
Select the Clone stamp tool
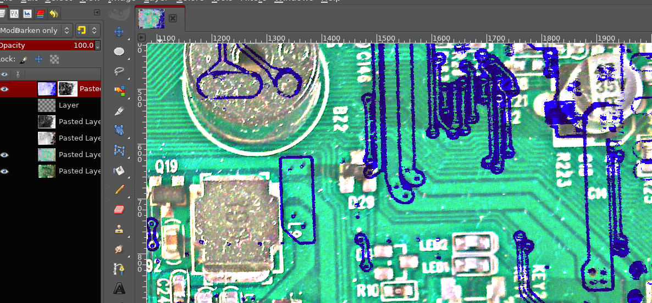[119, 229]
